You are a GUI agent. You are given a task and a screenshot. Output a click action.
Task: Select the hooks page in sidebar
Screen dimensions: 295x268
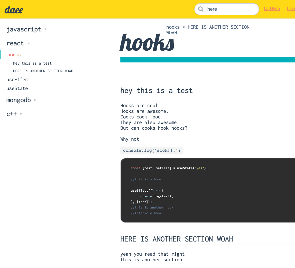tap(14, 55)
